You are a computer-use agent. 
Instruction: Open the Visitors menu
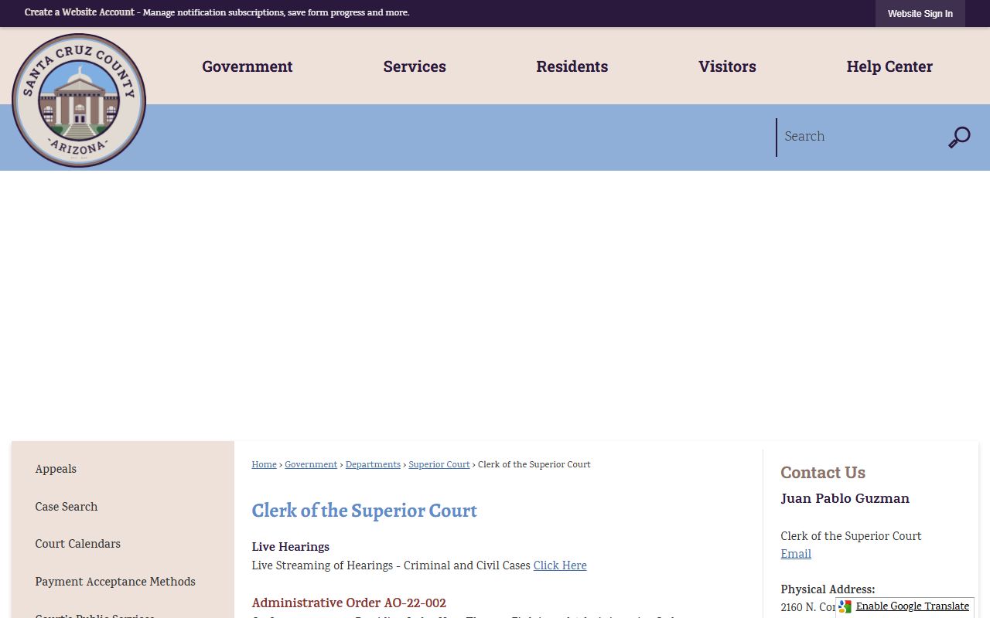pos(727,66)
